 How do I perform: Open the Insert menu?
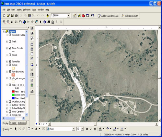19,10
